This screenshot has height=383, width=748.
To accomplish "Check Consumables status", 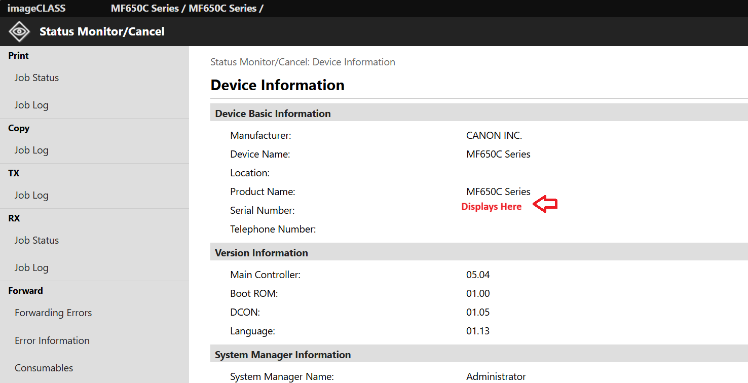I will pos(44,368).
